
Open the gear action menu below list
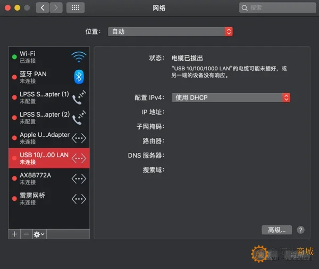39,234
